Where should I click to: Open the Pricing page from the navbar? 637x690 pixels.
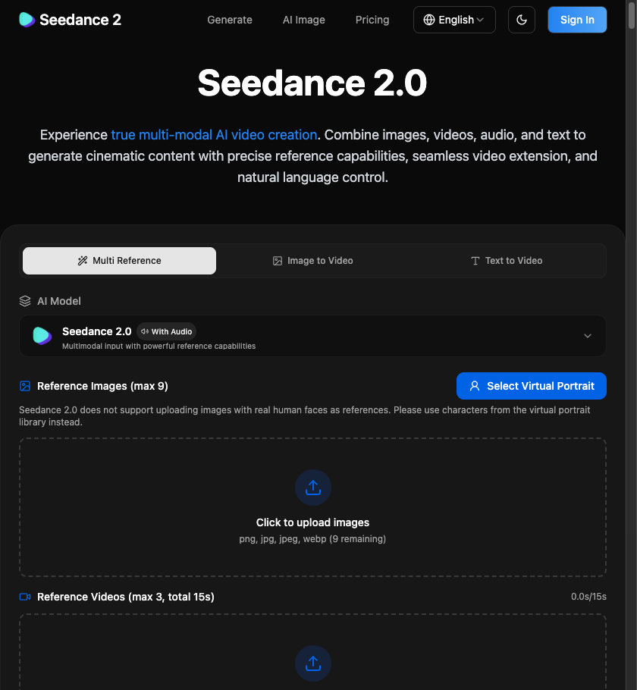372,20
